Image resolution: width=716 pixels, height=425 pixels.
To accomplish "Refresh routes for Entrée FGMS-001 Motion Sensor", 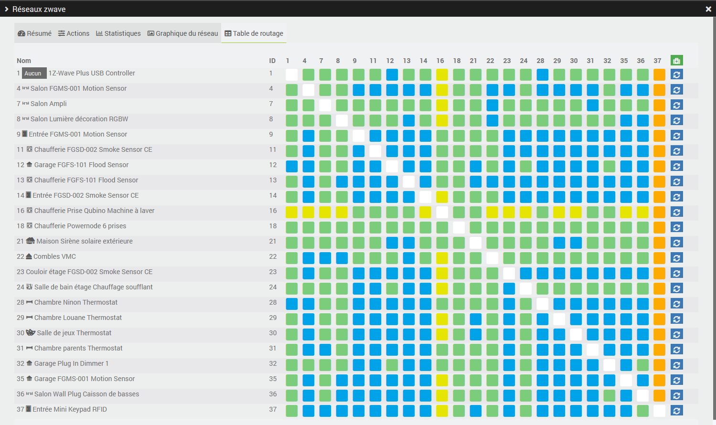I will [x=676, y=135].
